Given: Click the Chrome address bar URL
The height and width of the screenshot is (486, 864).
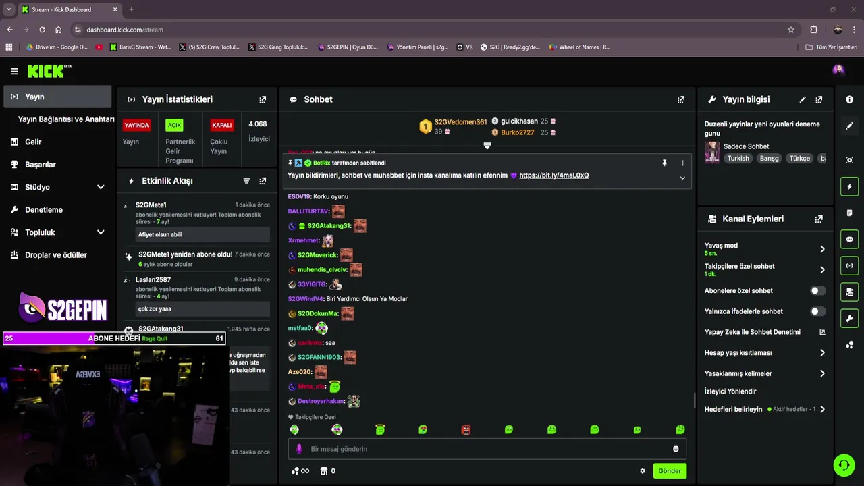Looking at the screenshot, I should [125, 30].
